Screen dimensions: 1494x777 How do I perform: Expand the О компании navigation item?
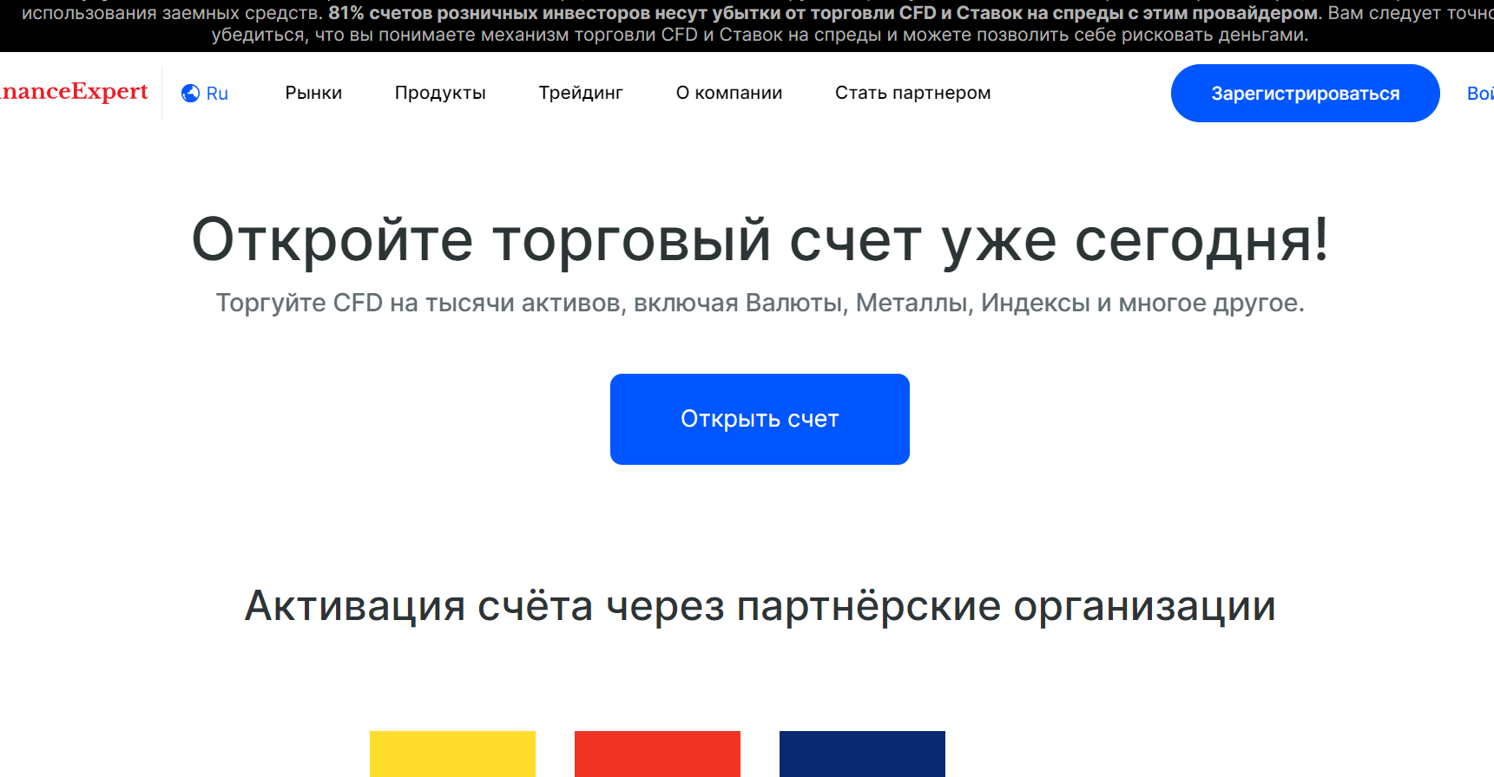pos(729,93)
